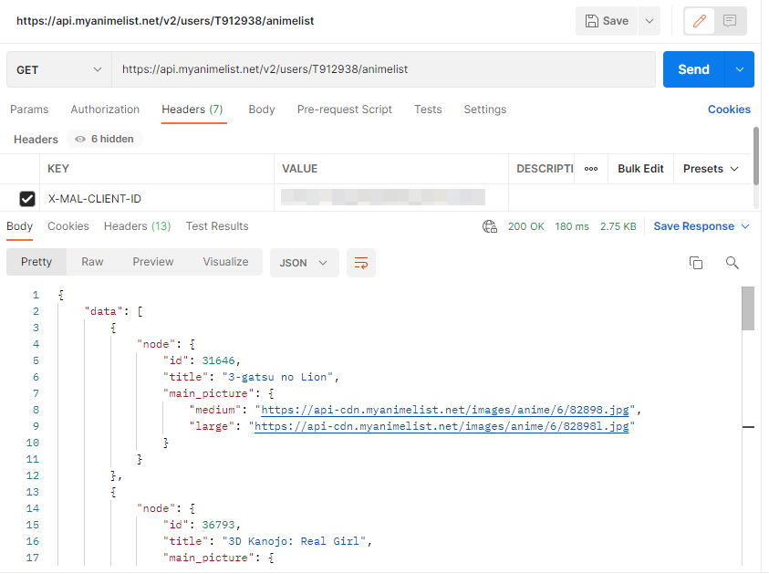Click the network globe icon near status

(490, 226)
